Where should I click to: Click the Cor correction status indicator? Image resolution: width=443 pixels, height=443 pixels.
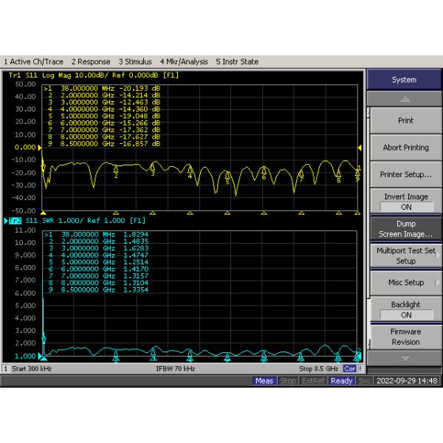pos(350,368)
